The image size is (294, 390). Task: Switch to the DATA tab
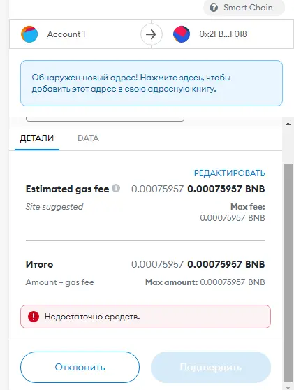pos(88,138)
